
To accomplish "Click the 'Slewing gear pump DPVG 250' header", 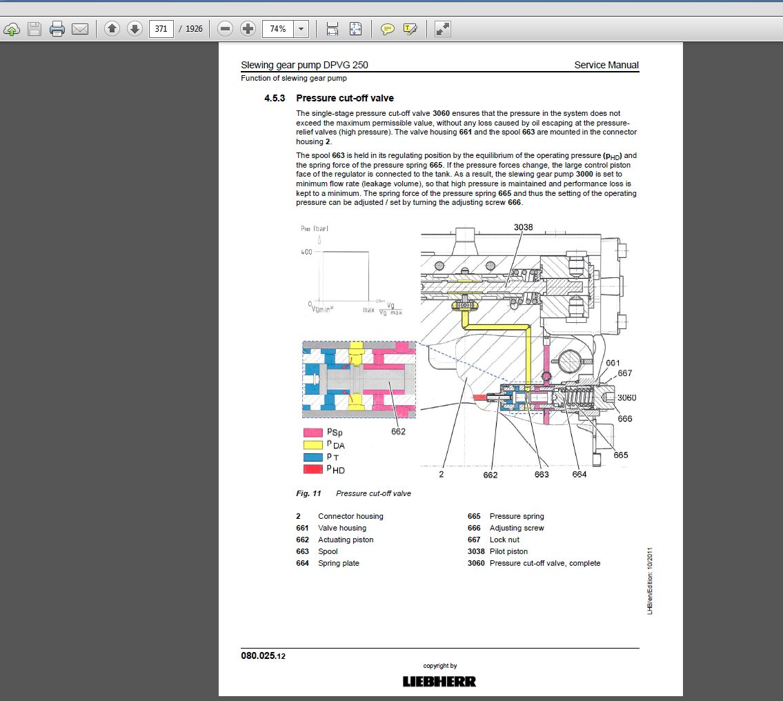I will (305, 65).
